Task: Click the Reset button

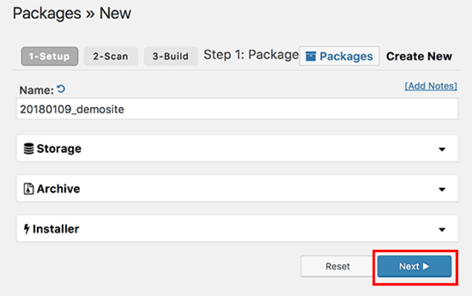Action: tap(337, 266)
